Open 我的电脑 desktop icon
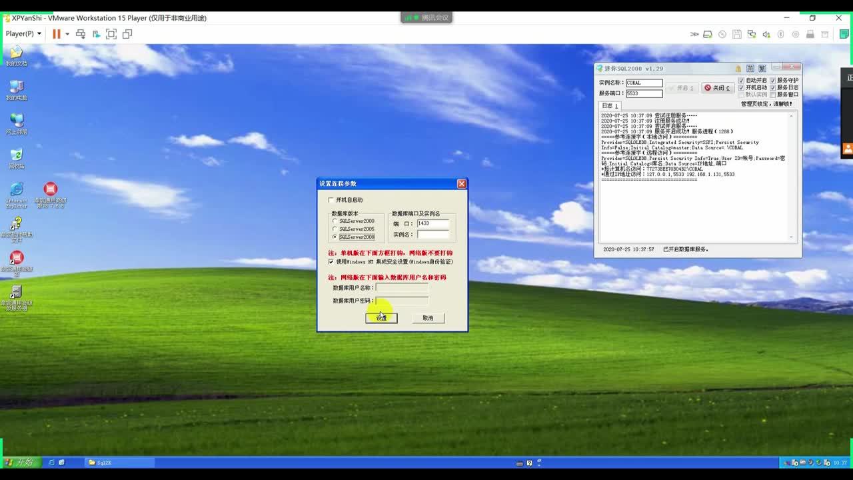 pos(17,90)
